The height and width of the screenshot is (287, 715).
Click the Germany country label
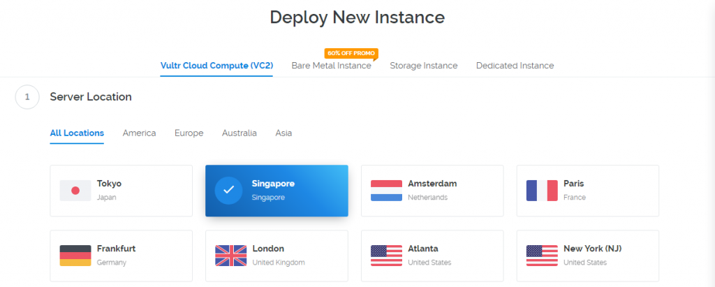(x=112, y=263)
